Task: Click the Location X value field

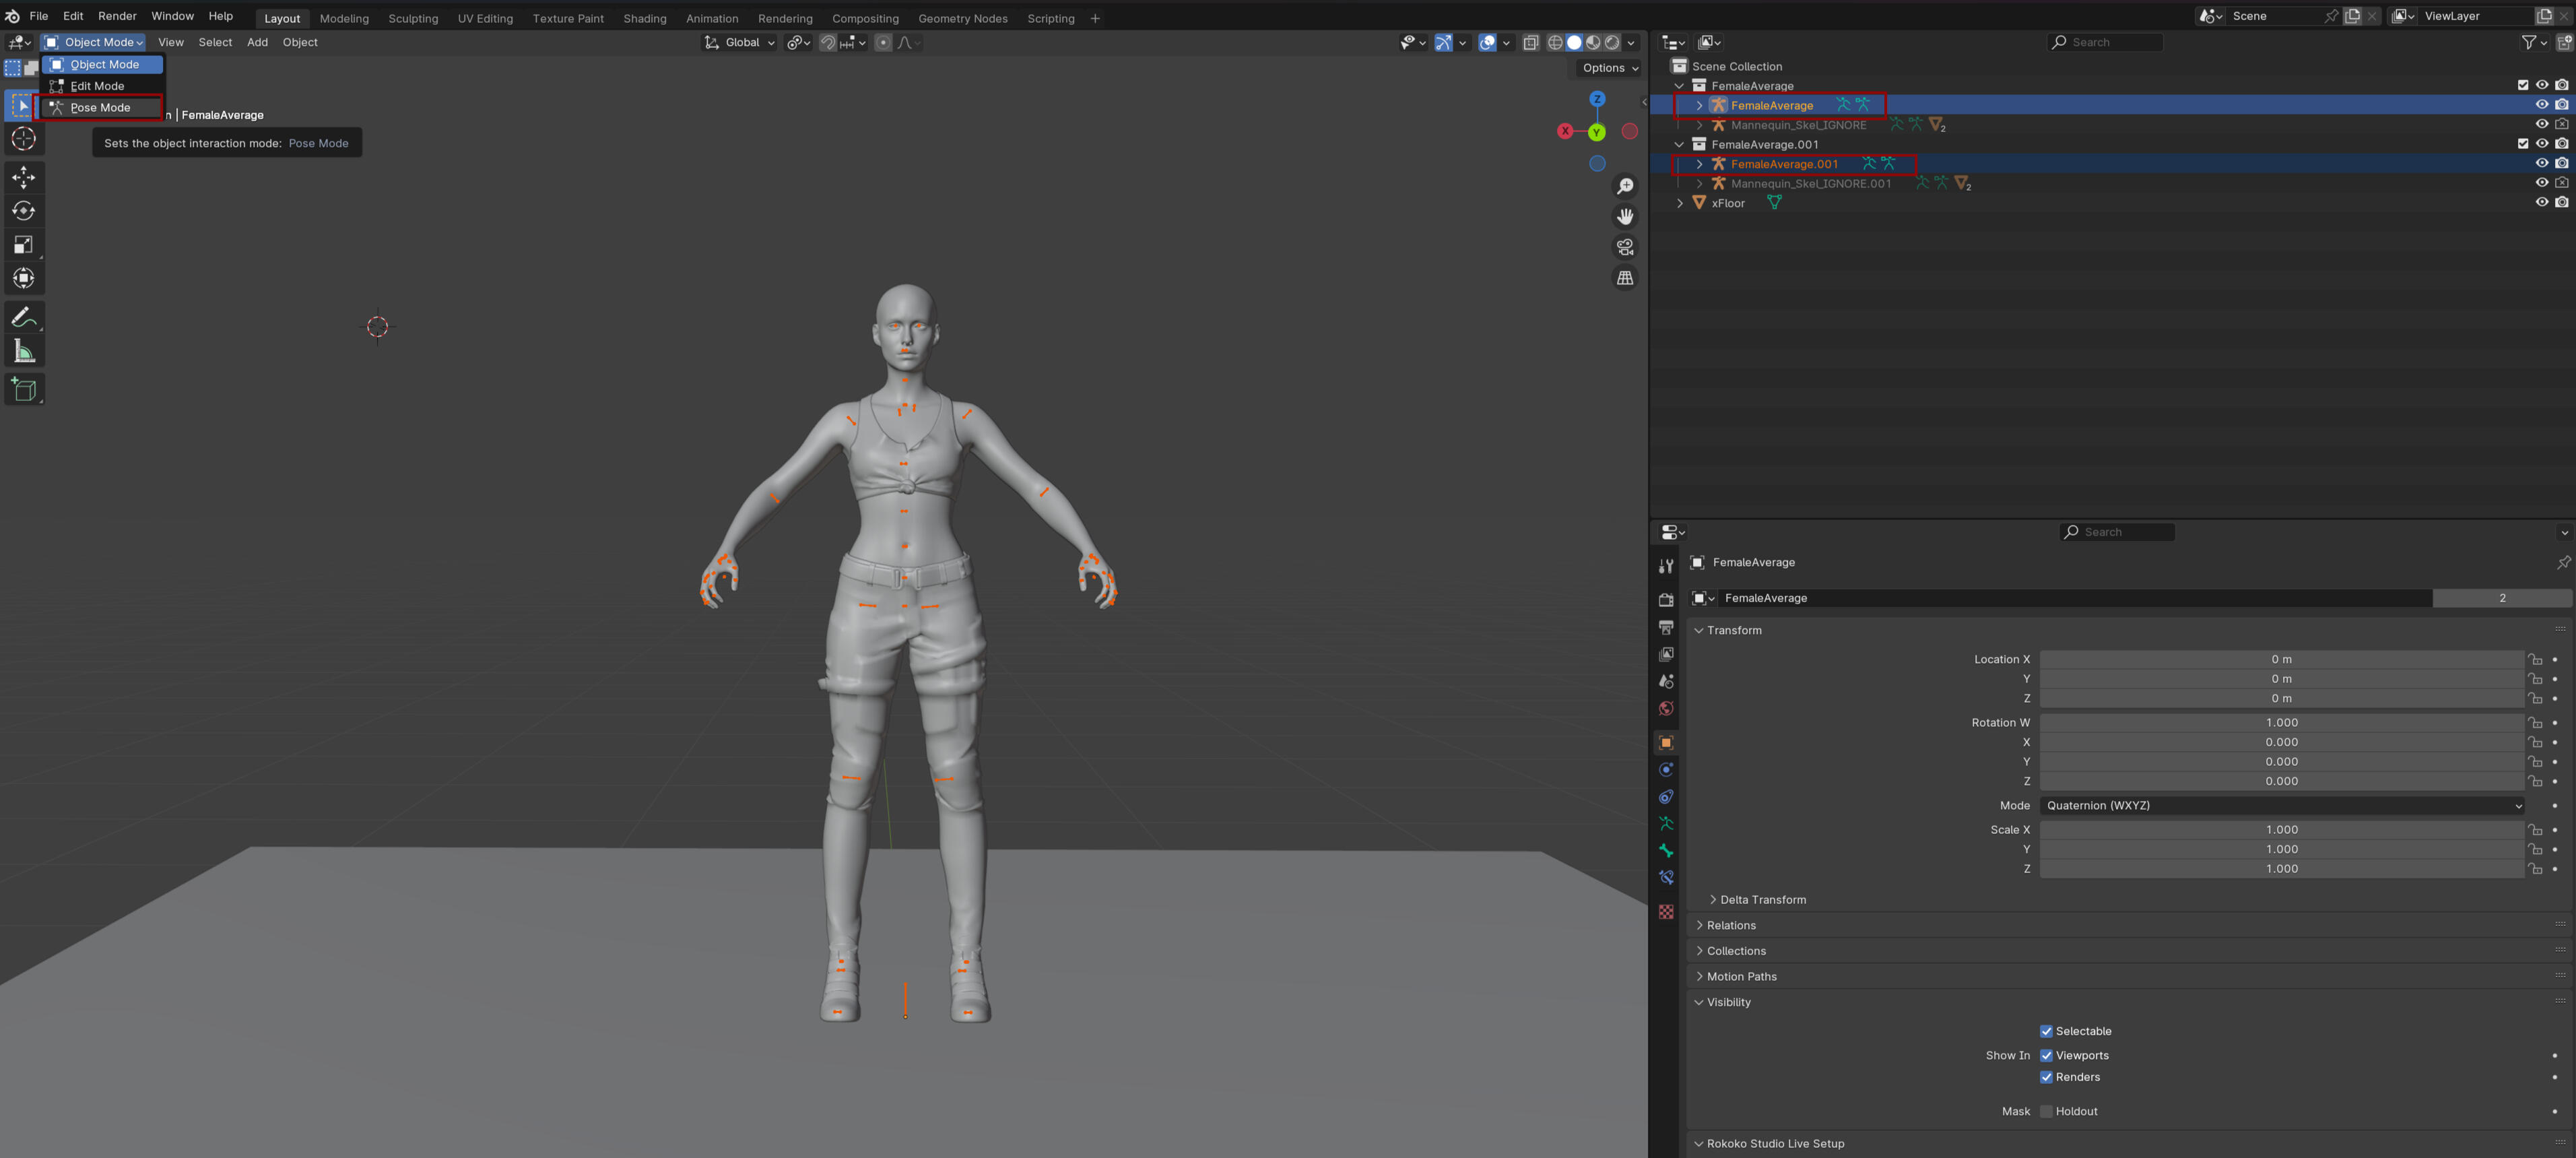Action: tap(2281, 659)
